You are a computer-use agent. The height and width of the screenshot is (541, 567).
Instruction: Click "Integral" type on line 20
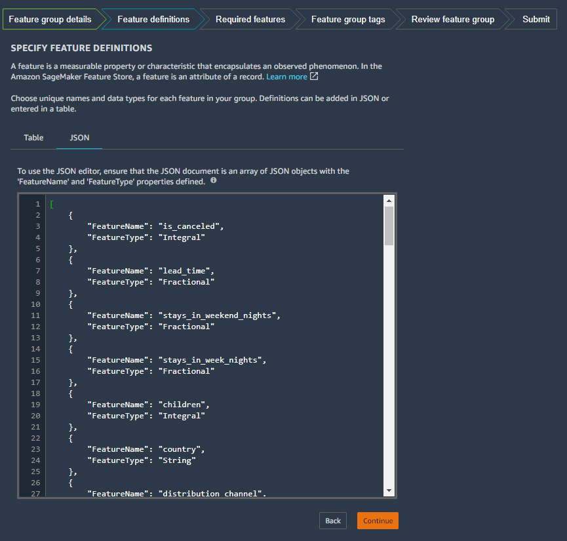(x=182, y=416)
